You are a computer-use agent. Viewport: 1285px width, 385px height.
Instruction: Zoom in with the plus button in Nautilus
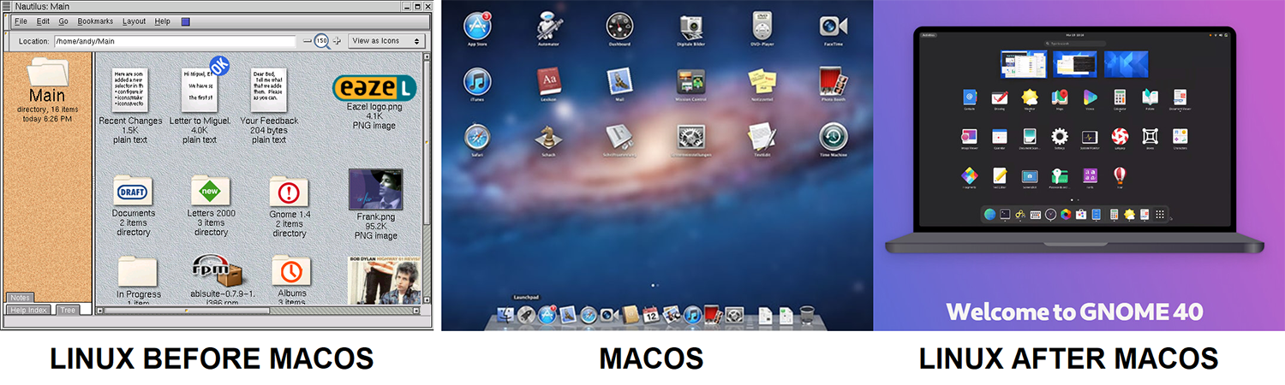(x=337, y=41)
